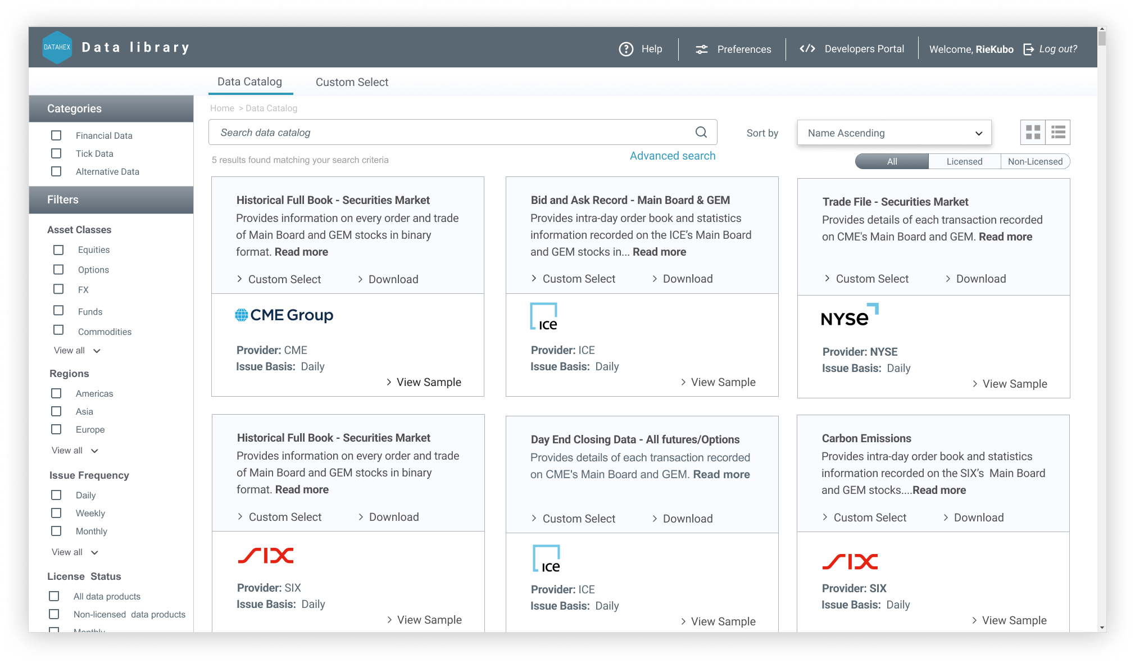Switch to list view layout

(x=1058, y=133)
